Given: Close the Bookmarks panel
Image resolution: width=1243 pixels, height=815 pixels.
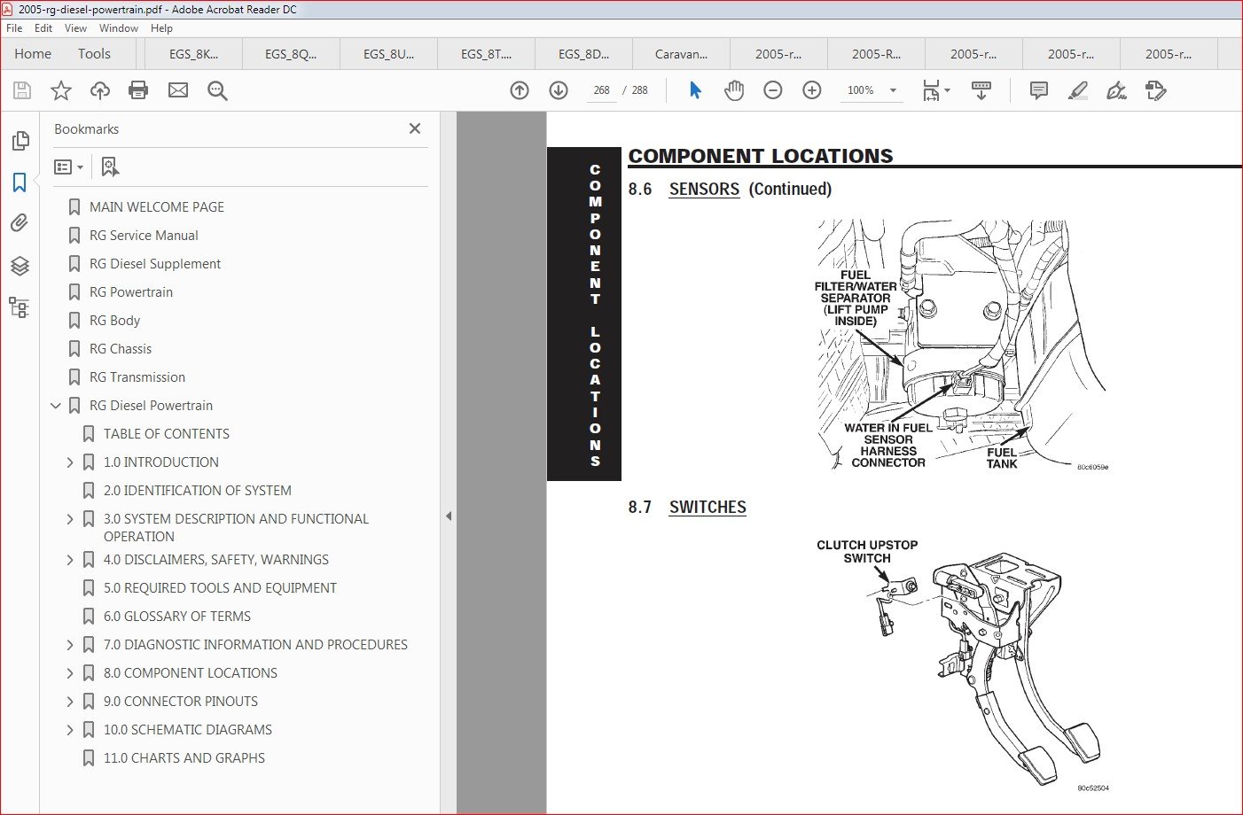Looking at the screenshot, I should pyautogui.click(x=415, y=128).
